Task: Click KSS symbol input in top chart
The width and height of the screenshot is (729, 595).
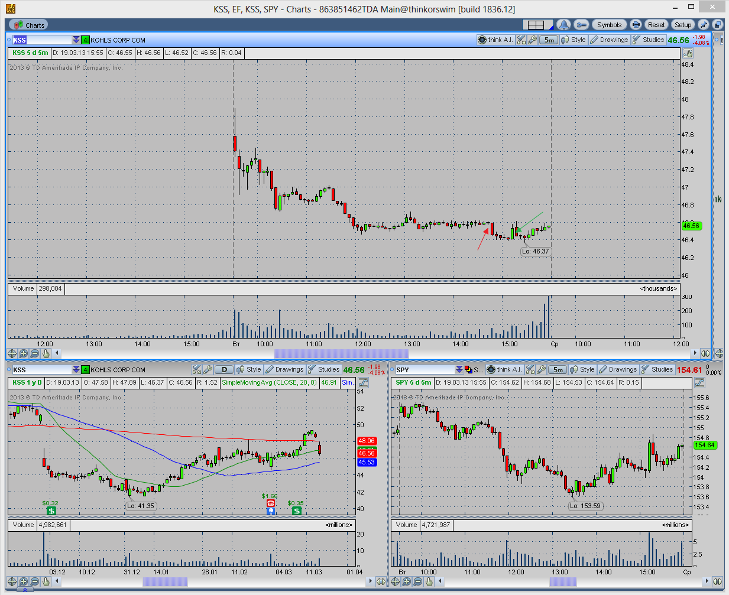Action: tap(42, 40)
